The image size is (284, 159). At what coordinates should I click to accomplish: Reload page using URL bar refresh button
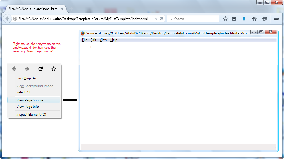point(161,19)
